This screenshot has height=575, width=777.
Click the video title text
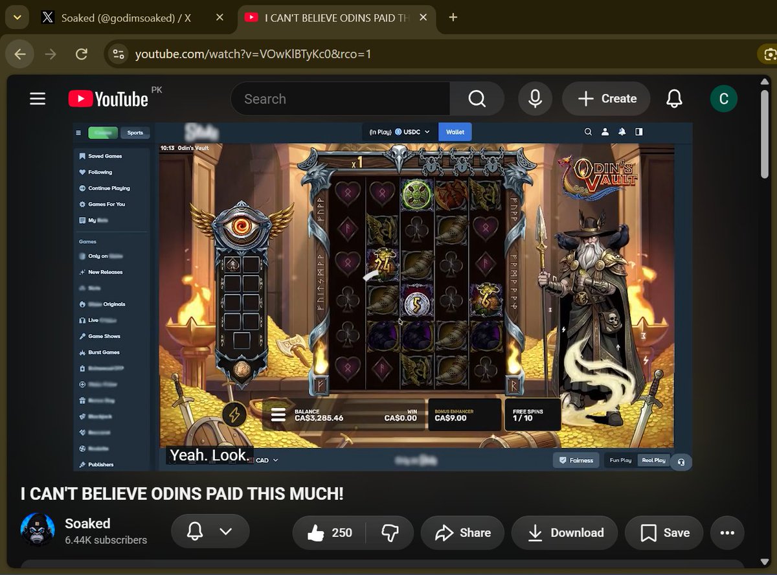pos(182,493)
